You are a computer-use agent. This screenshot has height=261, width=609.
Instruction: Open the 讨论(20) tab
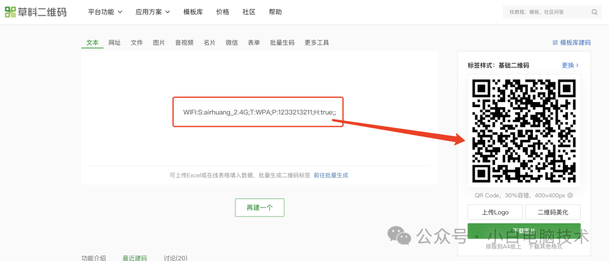point(175,258)
